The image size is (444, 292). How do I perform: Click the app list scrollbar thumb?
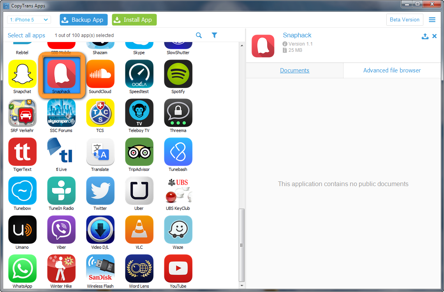pos(241,245)
